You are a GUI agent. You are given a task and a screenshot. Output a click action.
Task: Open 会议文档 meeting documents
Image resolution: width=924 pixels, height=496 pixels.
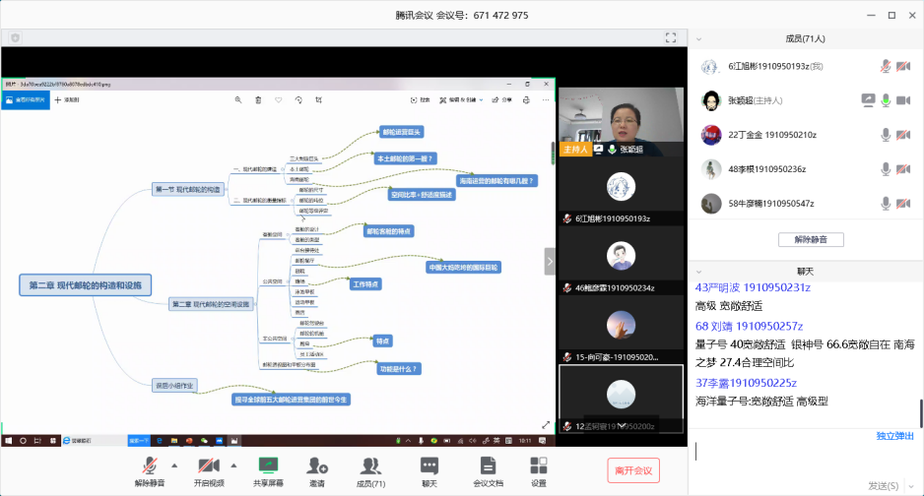tap(488, 466)
